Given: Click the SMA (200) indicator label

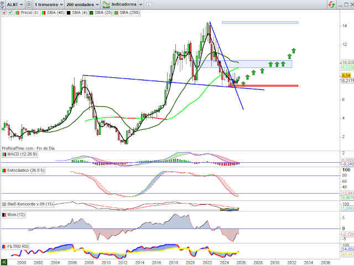Looking at the screenshot, I should click(127, 12).
